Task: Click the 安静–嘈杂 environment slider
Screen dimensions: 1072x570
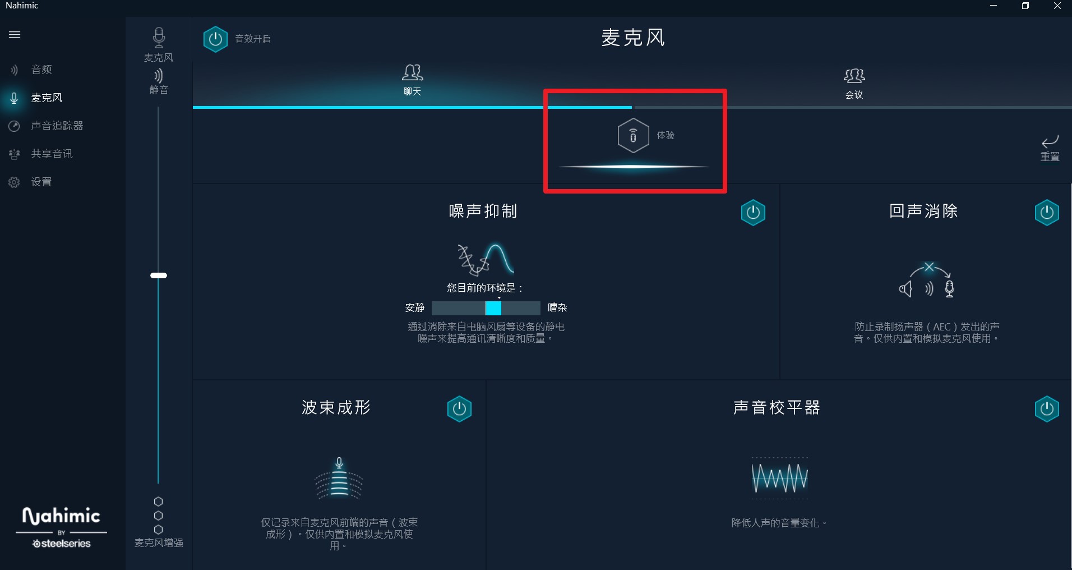Action: 486,308
